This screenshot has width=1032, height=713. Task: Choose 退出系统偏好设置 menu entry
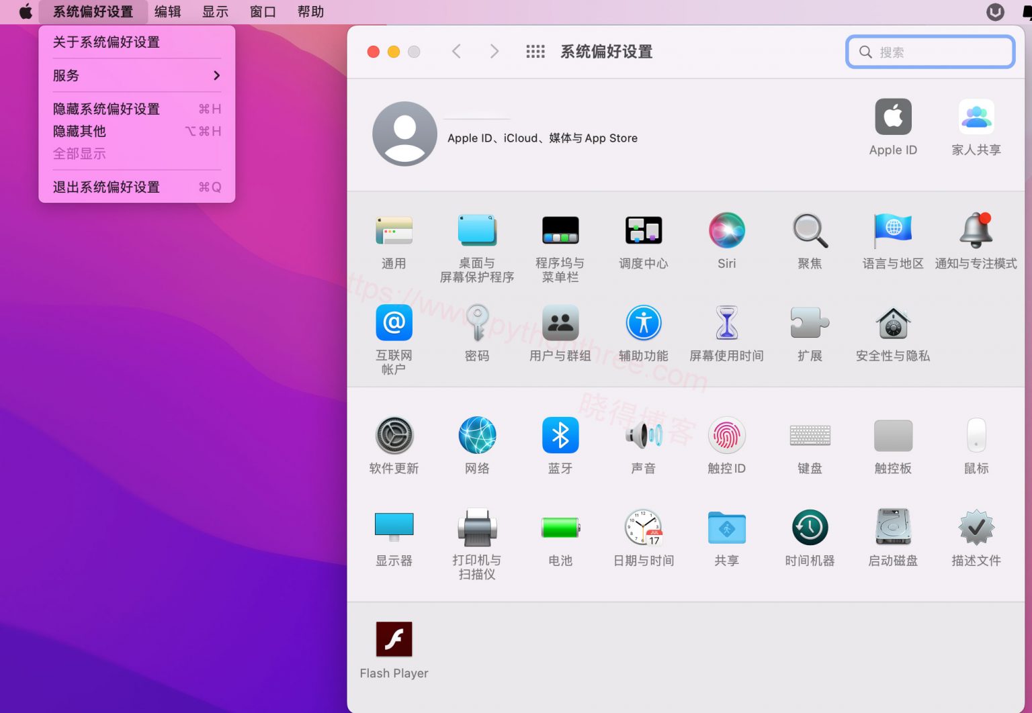click(x=137, y=187)
